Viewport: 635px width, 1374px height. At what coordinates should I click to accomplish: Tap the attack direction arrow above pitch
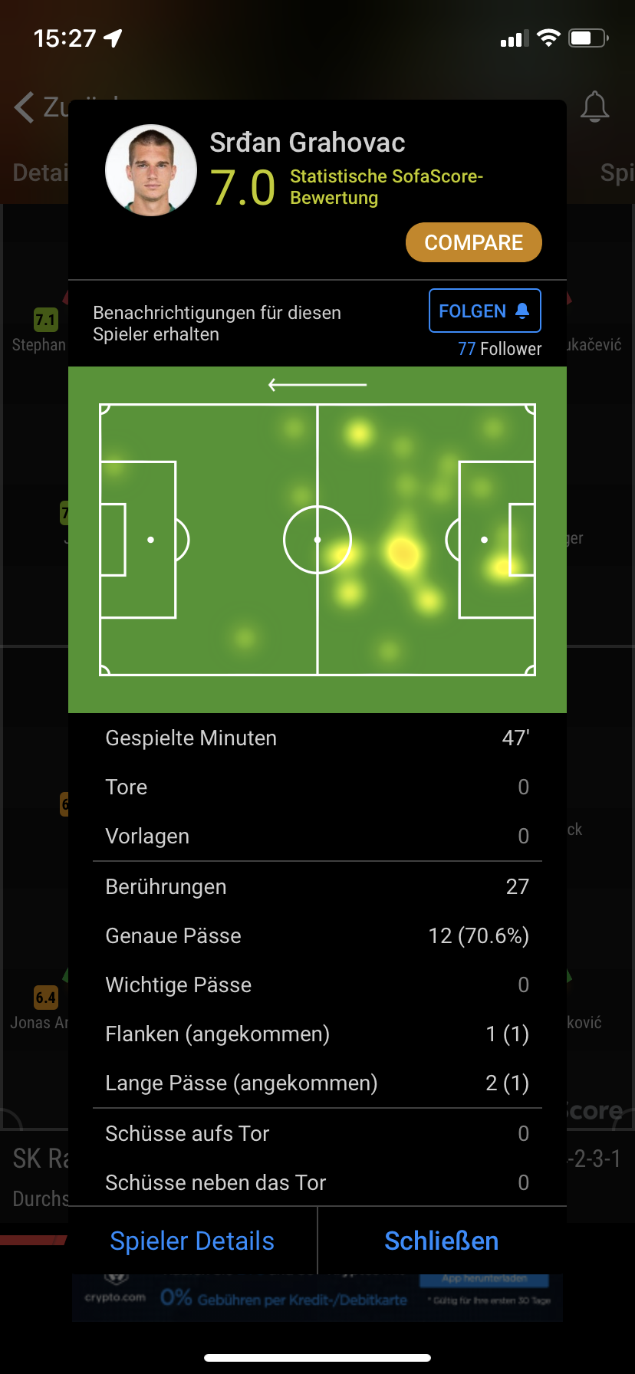pos(317,384)
